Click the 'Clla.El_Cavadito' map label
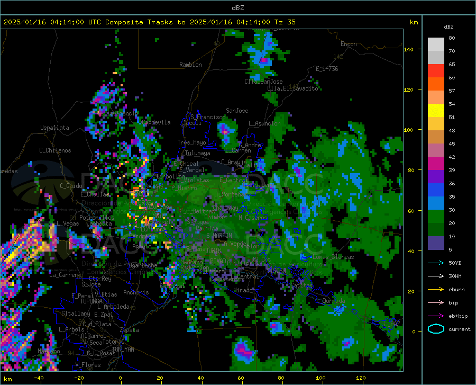476x385 pixels. point(292,88)
